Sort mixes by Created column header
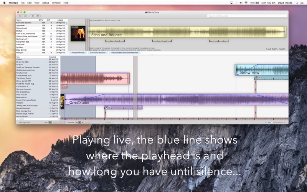Viewport: 307px width, 192px height. [x=53, y=57]
